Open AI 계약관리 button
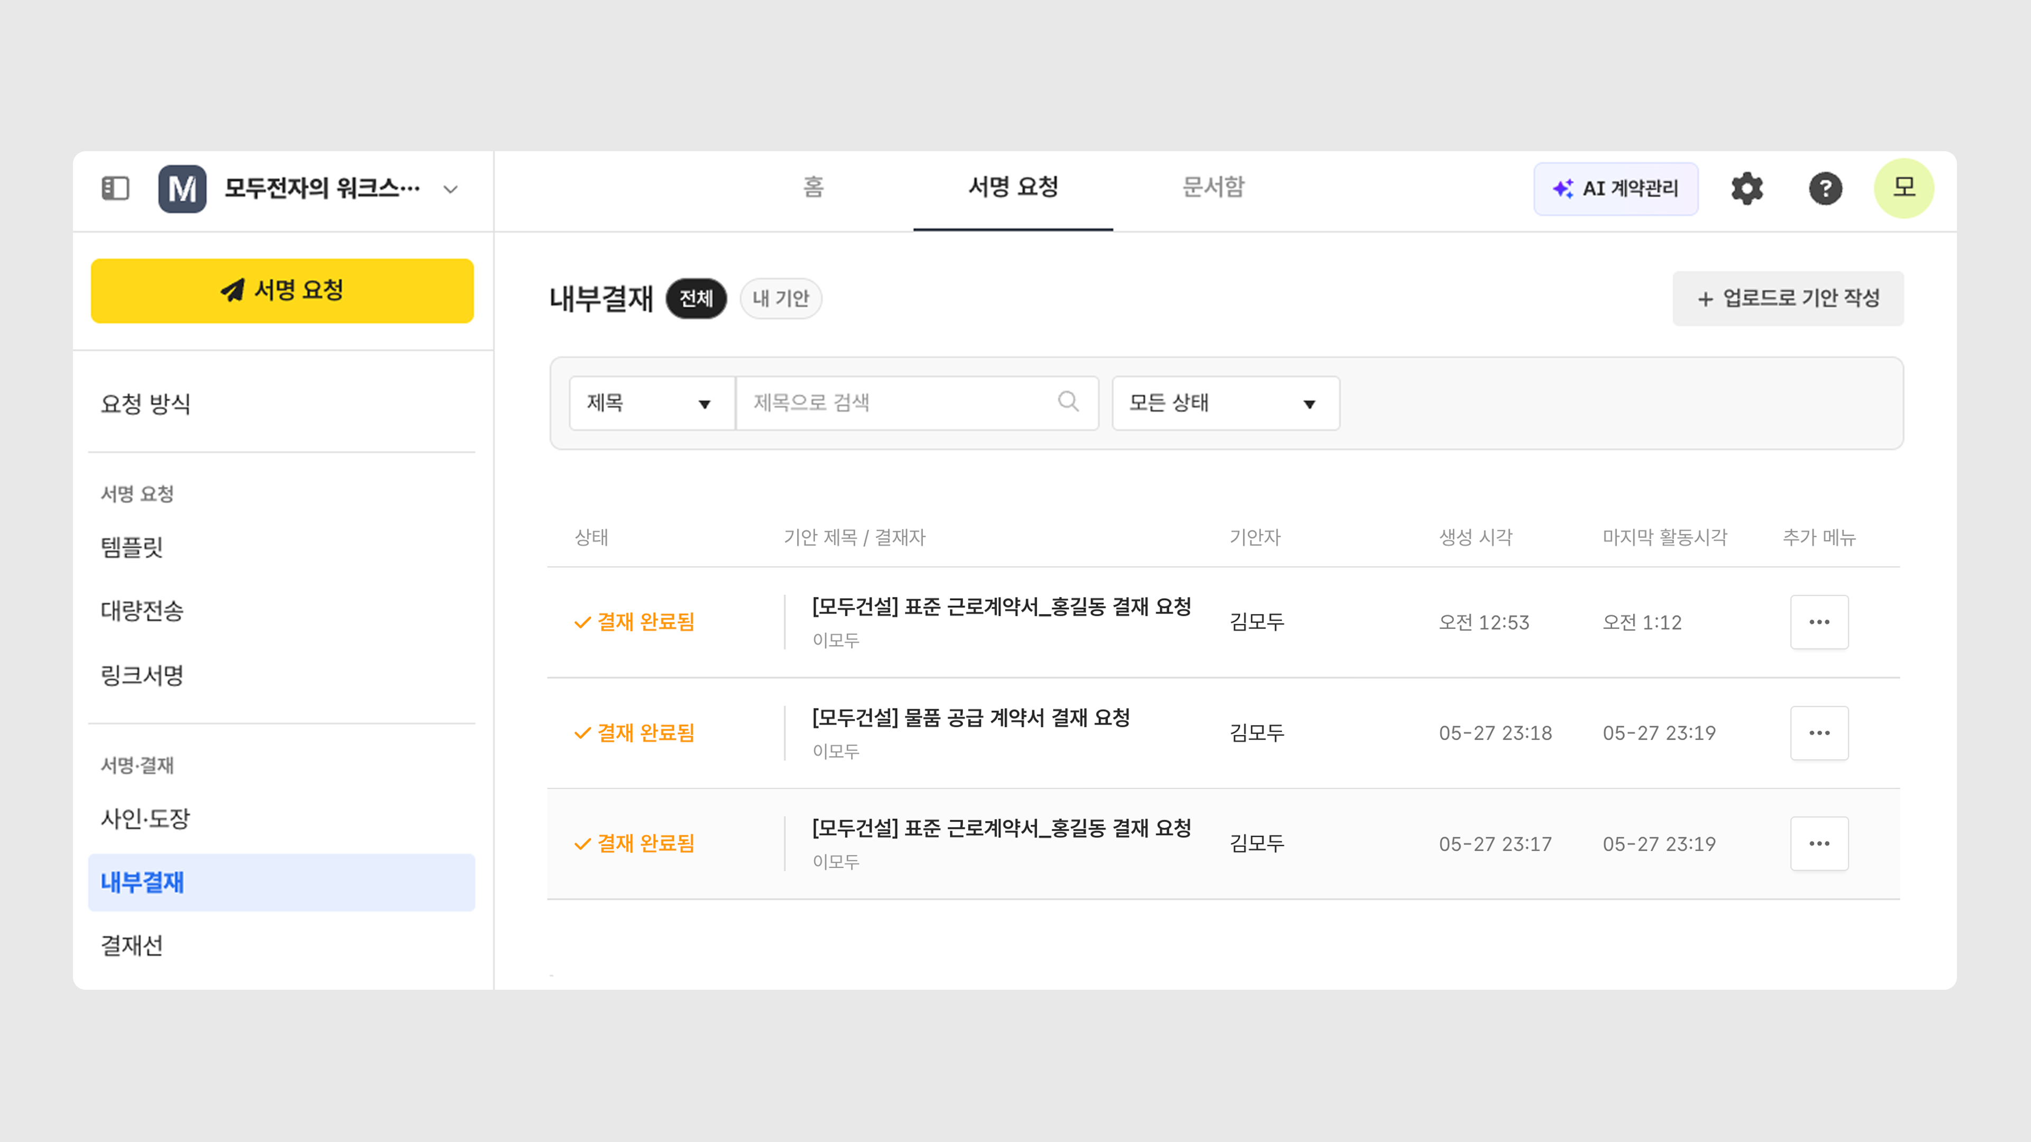The width and height of the screenshot is (2031, 1142). 1615,188
